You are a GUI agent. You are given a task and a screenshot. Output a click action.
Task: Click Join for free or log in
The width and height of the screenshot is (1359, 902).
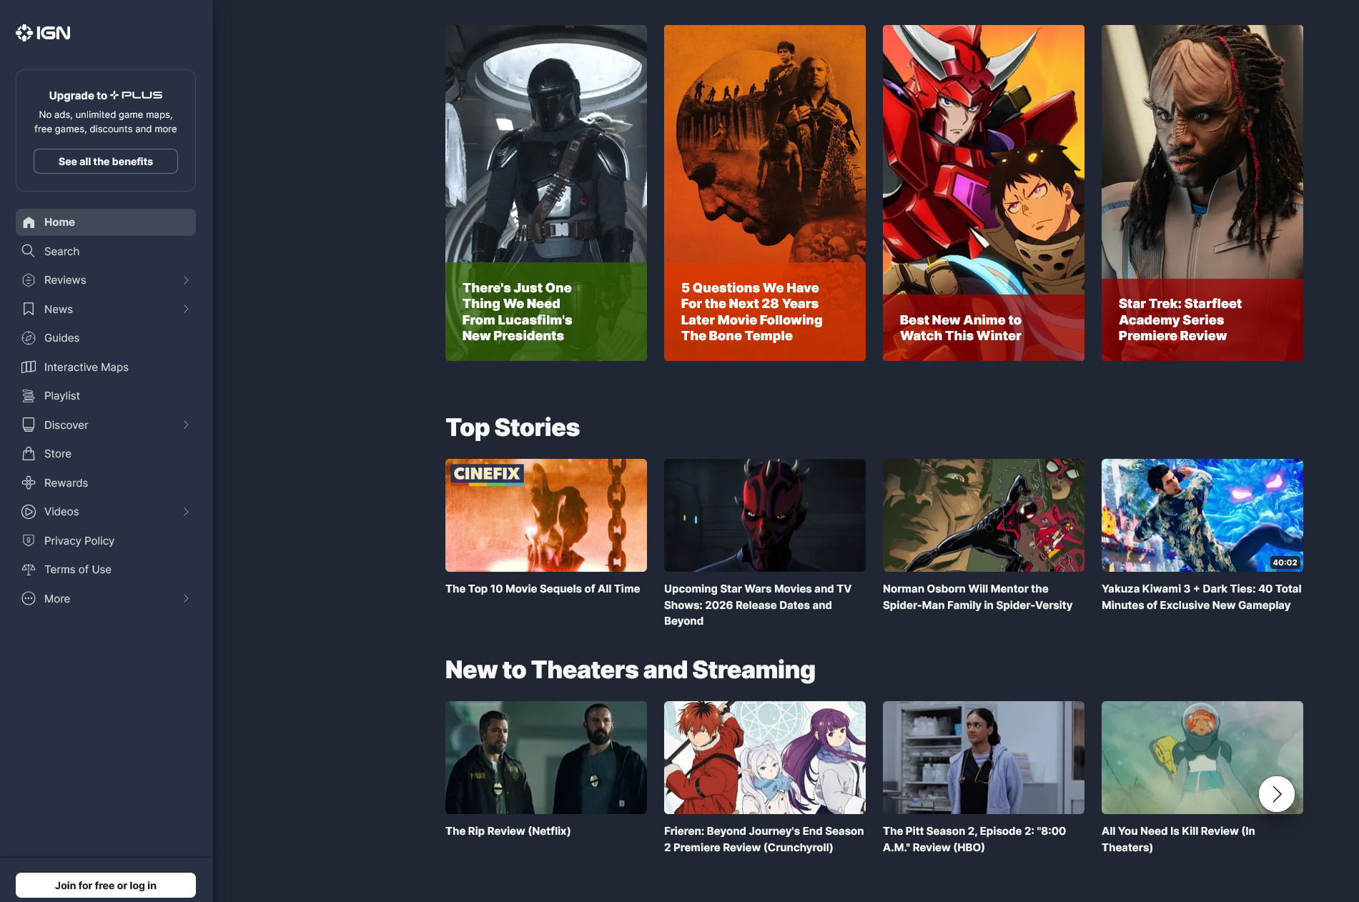tap(106, 885)
